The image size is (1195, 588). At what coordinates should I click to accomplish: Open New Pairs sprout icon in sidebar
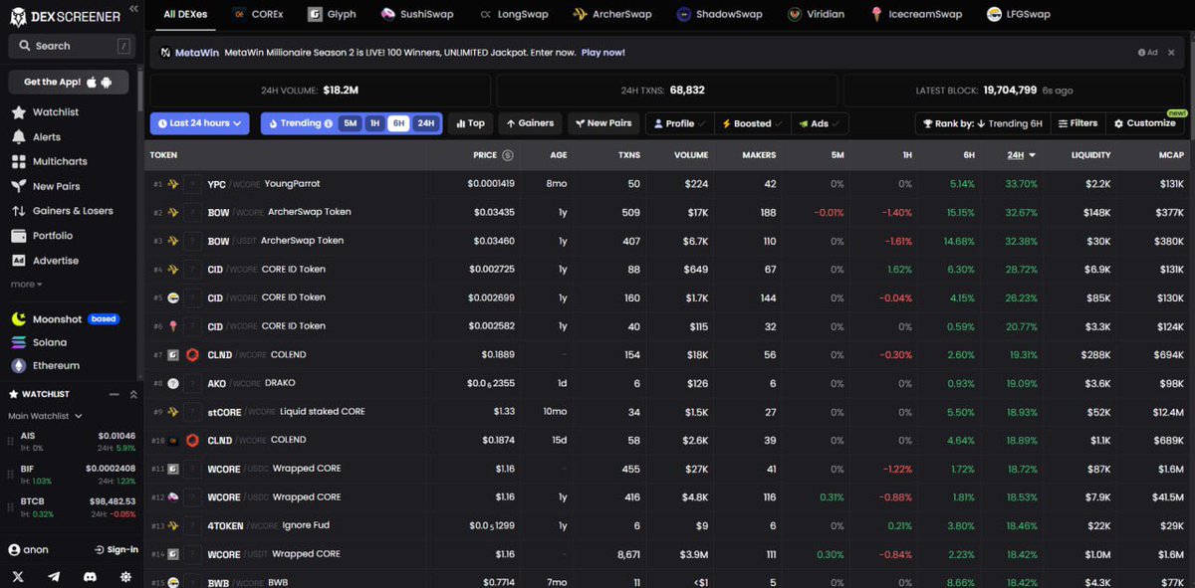pos(19,186)
